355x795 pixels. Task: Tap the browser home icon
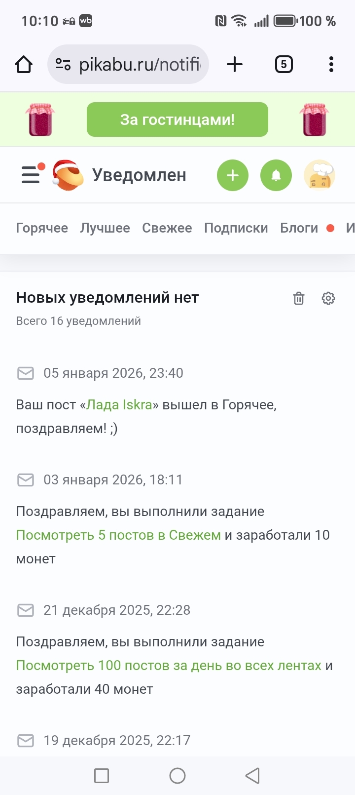(x=24, y=64)
